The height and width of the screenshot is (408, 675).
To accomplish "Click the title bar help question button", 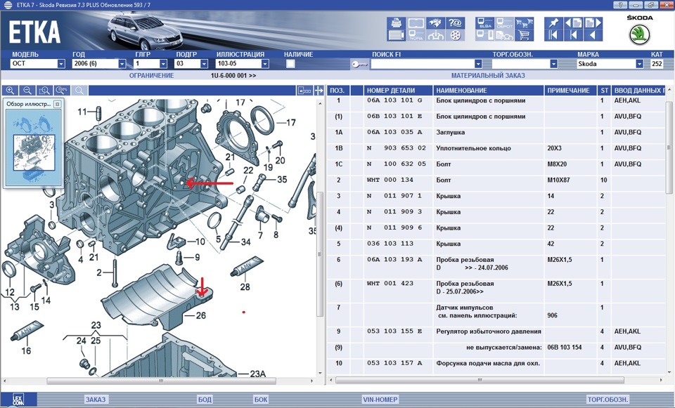I will [620, 5].
